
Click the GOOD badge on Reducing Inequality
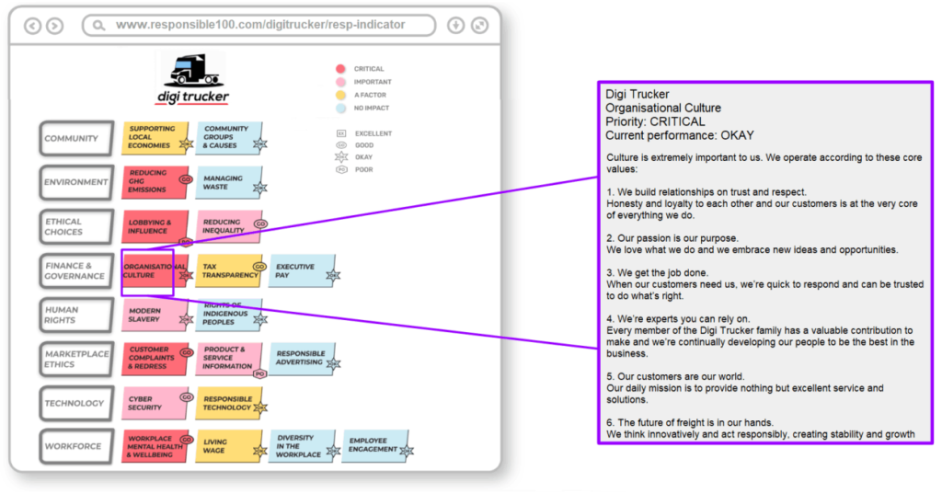[260, 224]
